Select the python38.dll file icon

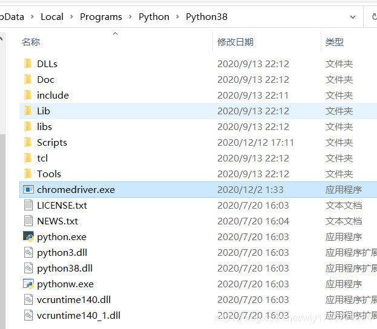(x=28, y=268)
